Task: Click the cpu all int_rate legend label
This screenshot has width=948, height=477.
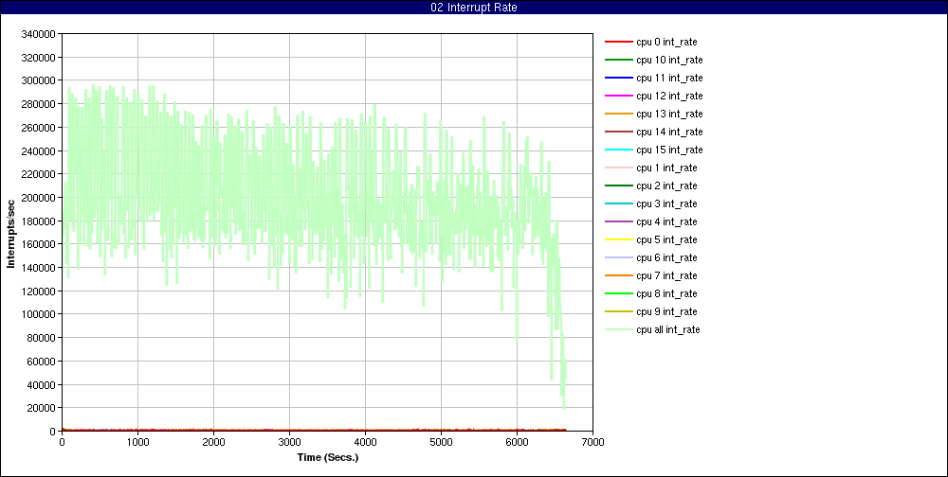Action: [x=668, y=329]
